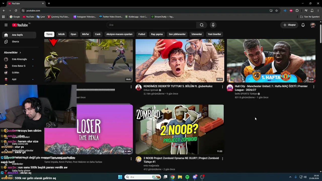
Task: Open Shorts in the sidebar
Action: tap(19, 42)
